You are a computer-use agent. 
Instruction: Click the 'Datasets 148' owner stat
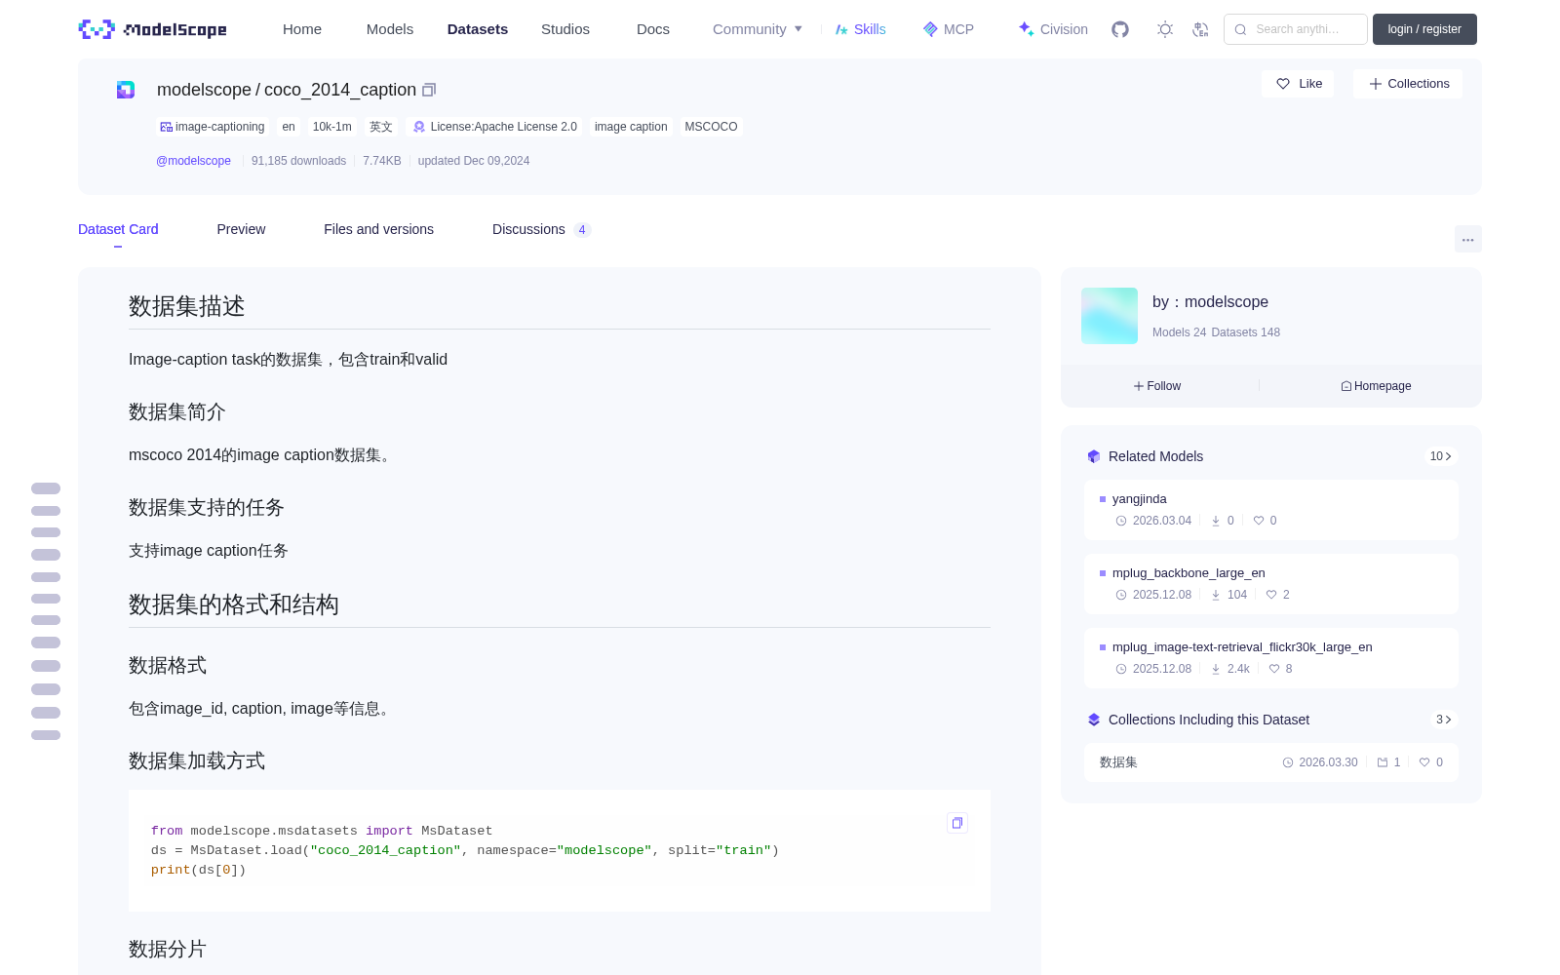point(1245,332)
